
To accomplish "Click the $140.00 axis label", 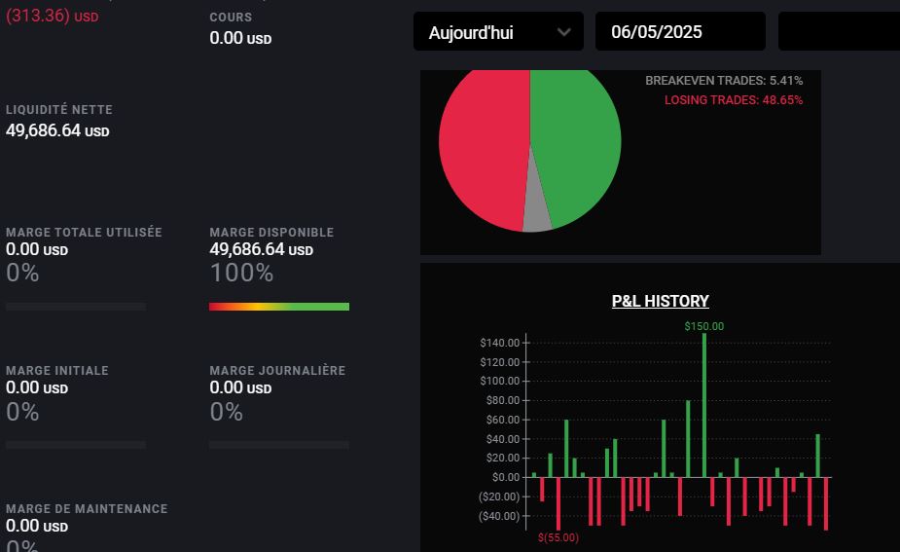I will [x=499, y=343].
